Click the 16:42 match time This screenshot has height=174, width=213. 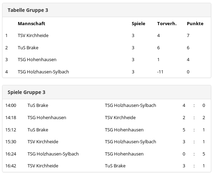click(11, 166)
